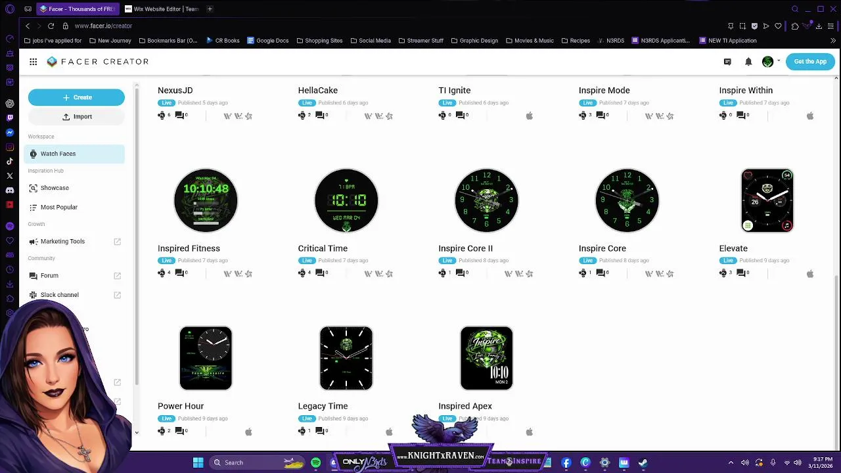Click the heart bookmark icon in browser toolbar
This screenshot has height=473, width=841.
pos(778,26)
